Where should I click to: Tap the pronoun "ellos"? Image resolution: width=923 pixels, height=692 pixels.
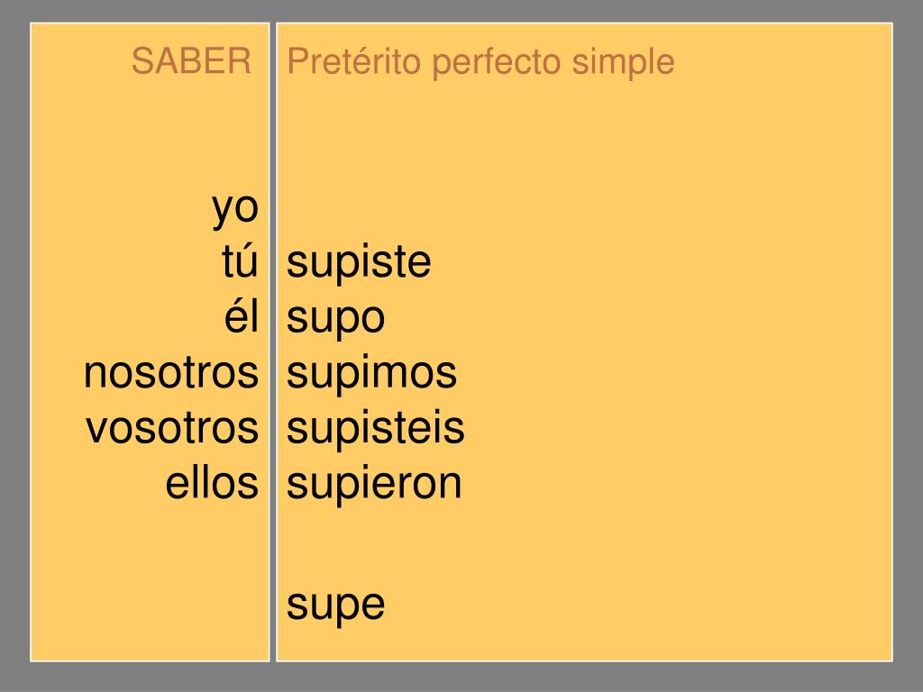[x=212, y=483]
